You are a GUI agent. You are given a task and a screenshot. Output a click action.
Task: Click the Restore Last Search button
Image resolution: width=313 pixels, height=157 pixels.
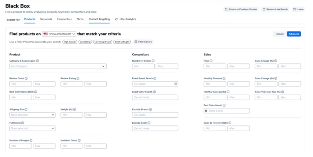click(275, 9)
